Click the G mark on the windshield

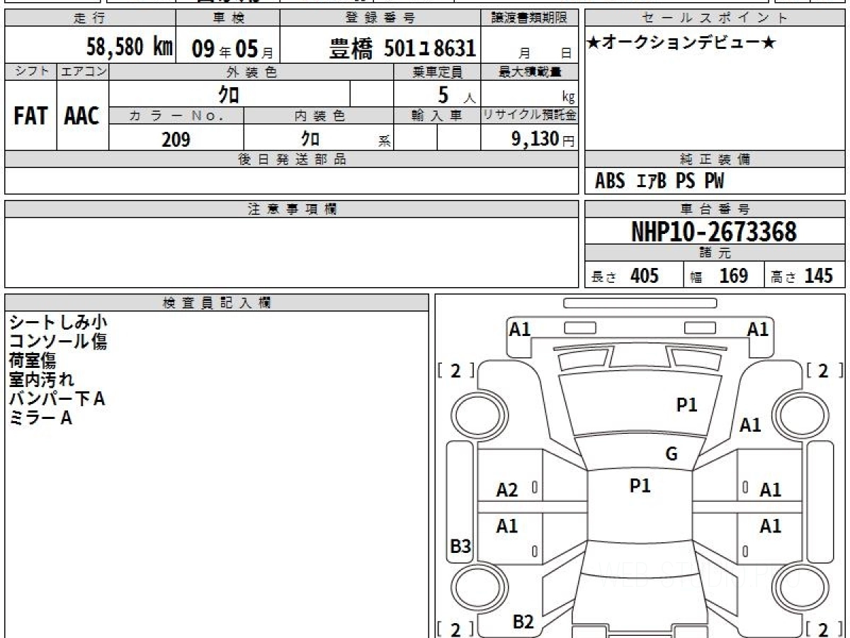(671, 454)
